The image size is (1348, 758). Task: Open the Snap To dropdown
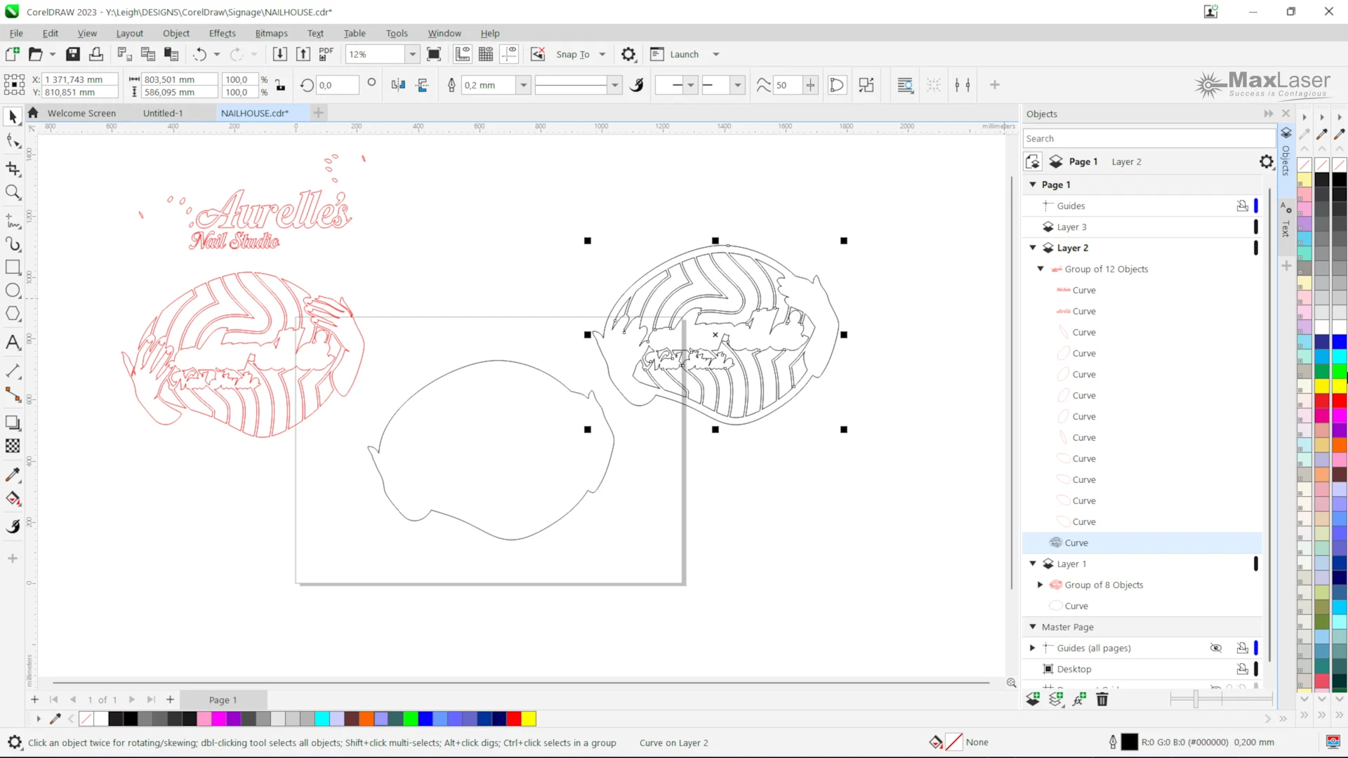(x=602, y=54)
